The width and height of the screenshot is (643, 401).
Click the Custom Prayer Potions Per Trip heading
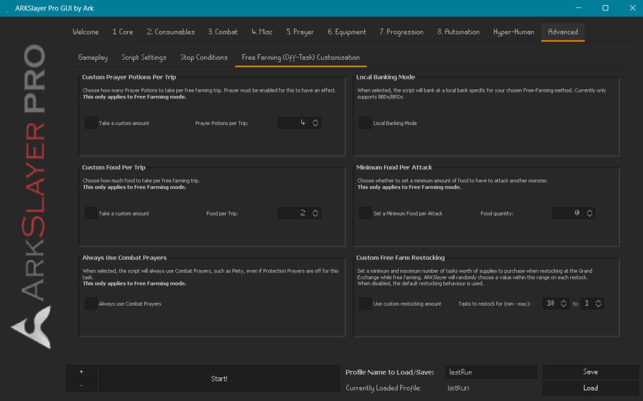129,77
